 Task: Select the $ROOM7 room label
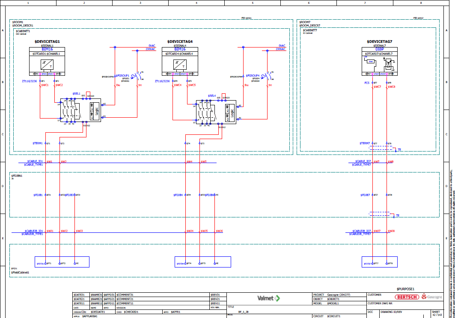(305, 22)
